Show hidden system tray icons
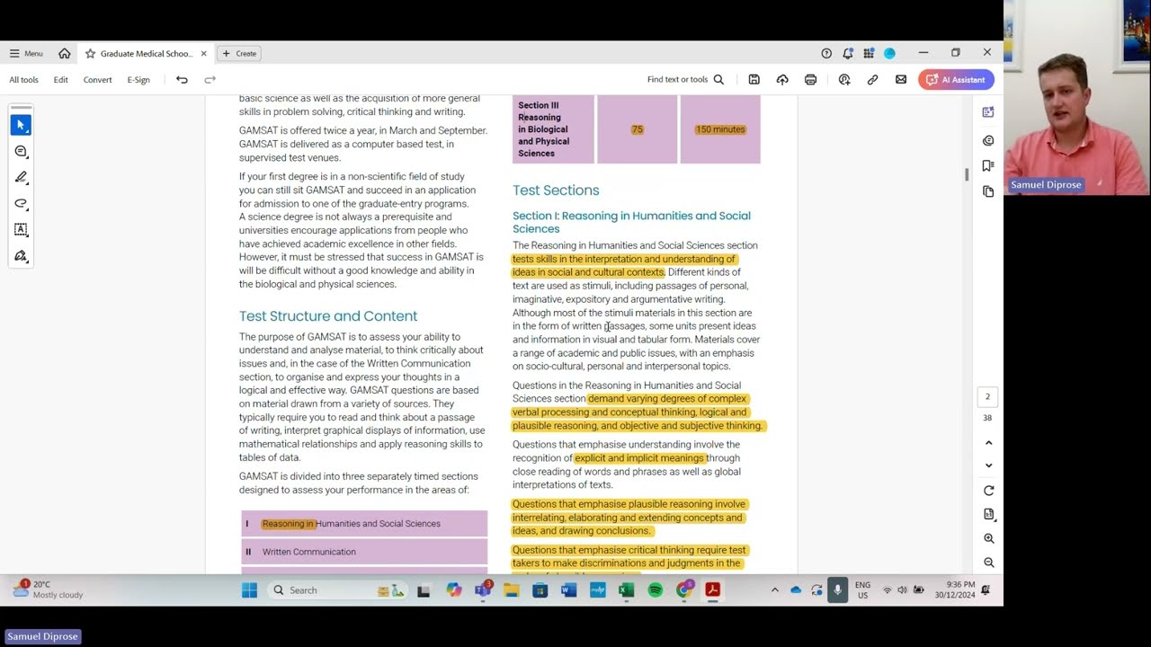The height and width of the screenshot is (647, 1151). [774, 590]
